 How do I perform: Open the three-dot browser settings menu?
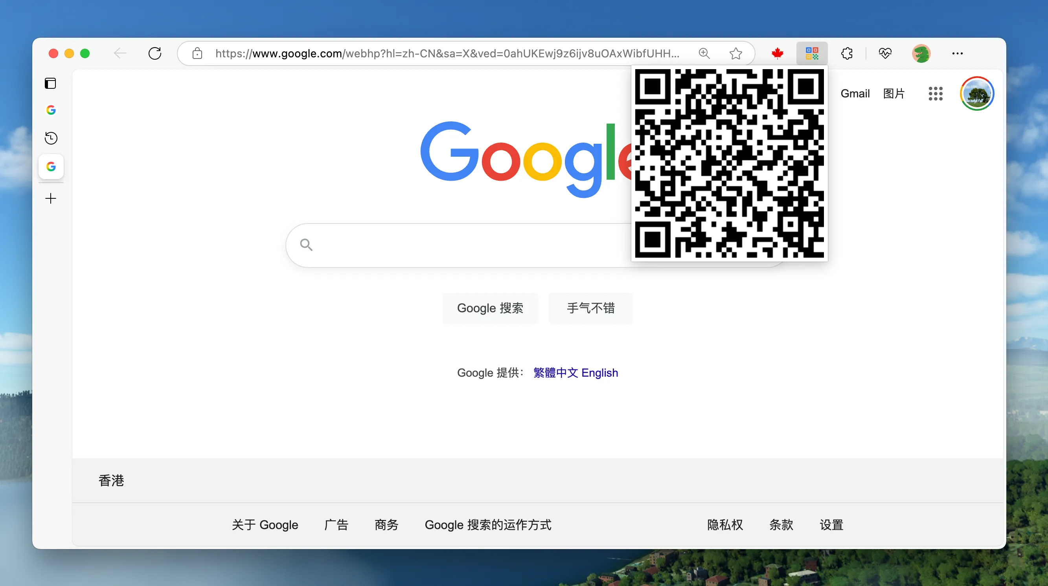(x=957, y=53)
